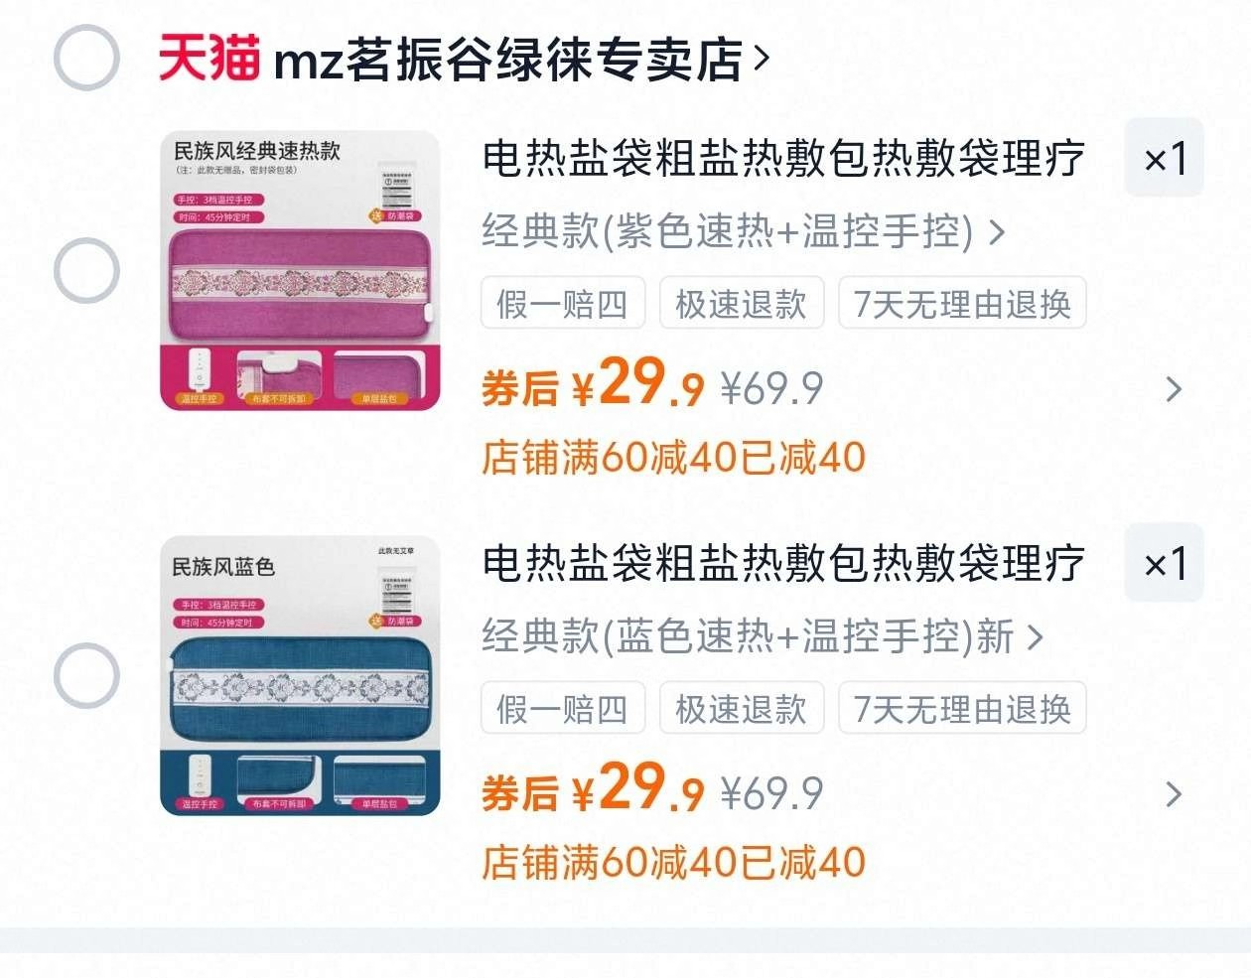1251x978 pixels.
Task: Open the blue salt bag product thumbnail
Action: click(300, 675)
